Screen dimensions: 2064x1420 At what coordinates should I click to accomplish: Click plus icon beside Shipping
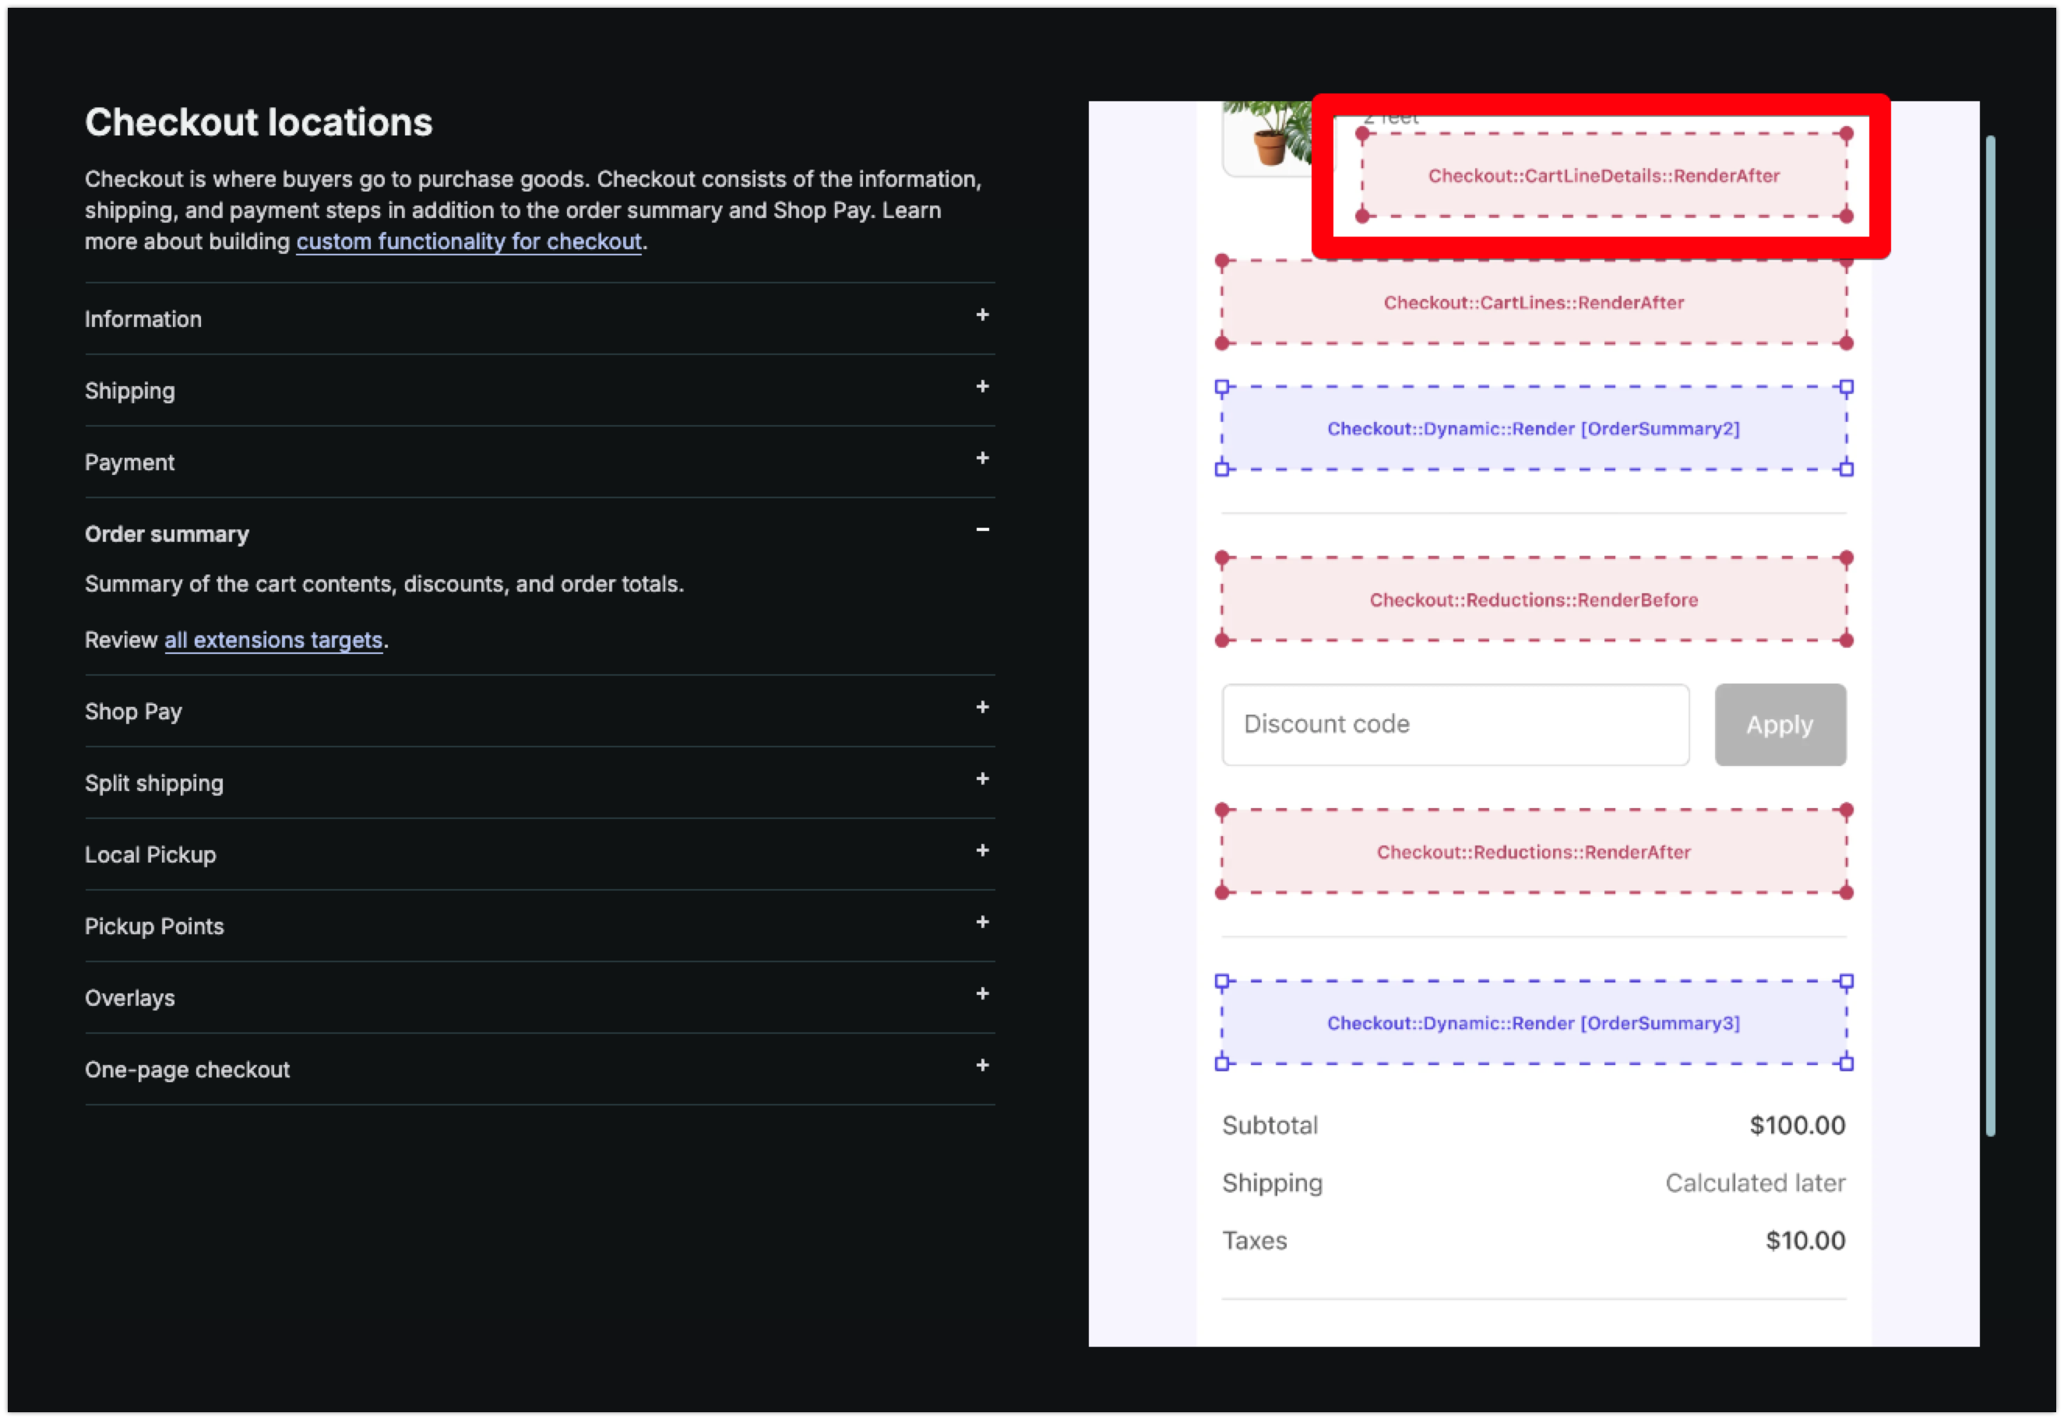[x=981, y=386]
